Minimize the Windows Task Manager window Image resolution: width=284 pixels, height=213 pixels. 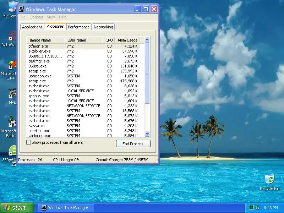pos(137,9)
